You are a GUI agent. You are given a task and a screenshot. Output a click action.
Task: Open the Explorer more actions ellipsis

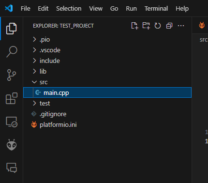pos(181,26)
